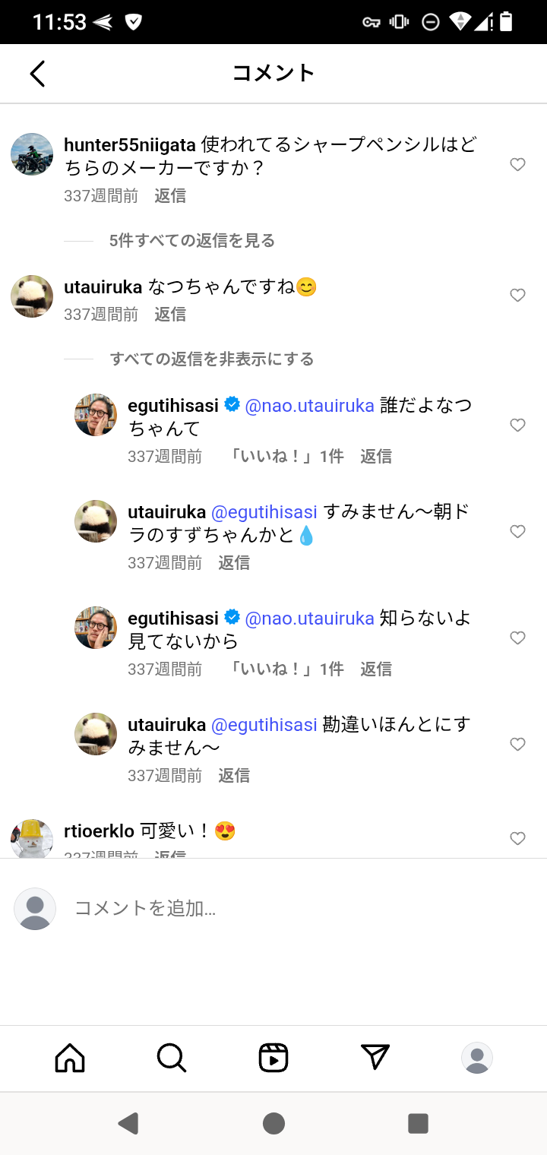
Task: Like utauiruka's なつちゃんですね comment
Action: pos(517,296)
